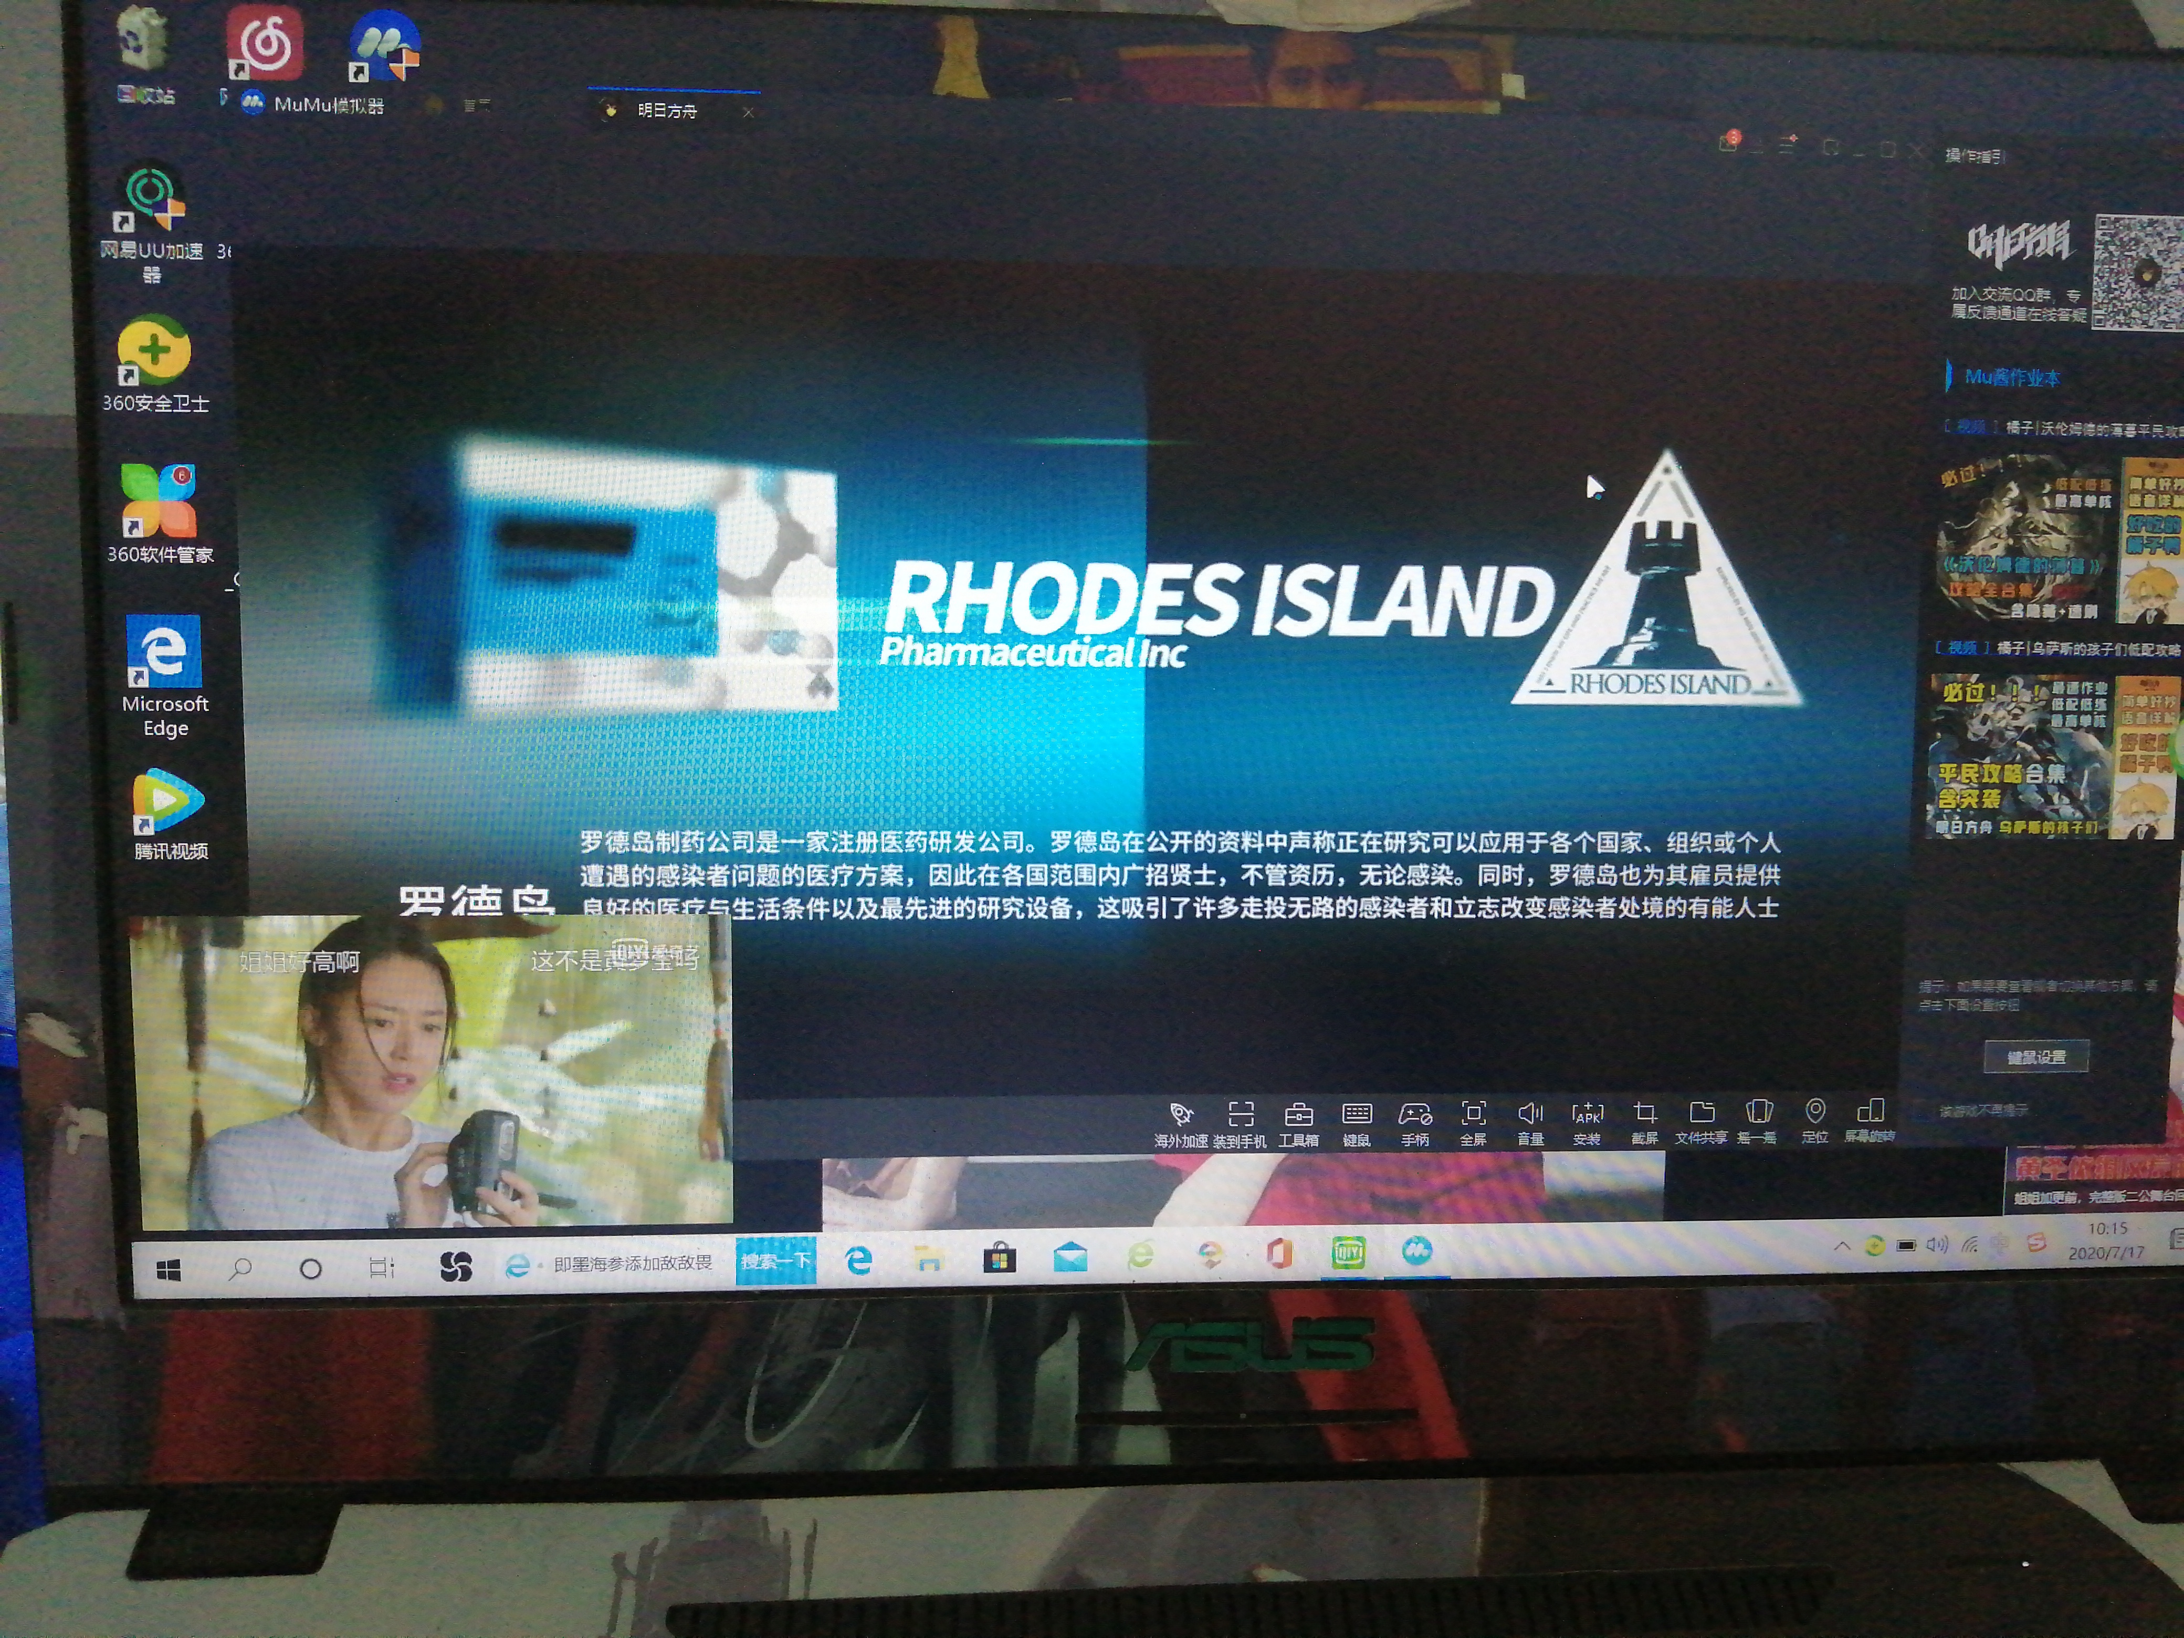This screenshot has width=2184, height=1638.
Task: Open the 橘子|沃伦姆德的薄暮 video link
Action: click(x=2064, y=428)
